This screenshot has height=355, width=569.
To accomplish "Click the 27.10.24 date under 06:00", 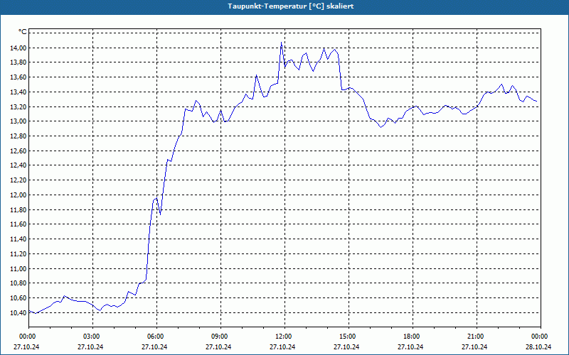I will [154, 347].
